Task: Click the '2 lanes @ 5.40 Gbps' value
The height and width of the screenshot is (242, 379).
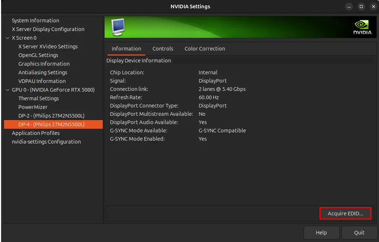Action: 222,89
